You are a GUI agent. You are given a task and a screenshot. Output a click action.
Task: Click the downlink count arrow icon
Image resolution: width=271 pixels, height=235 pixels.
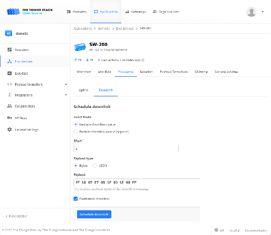point(87,60)
